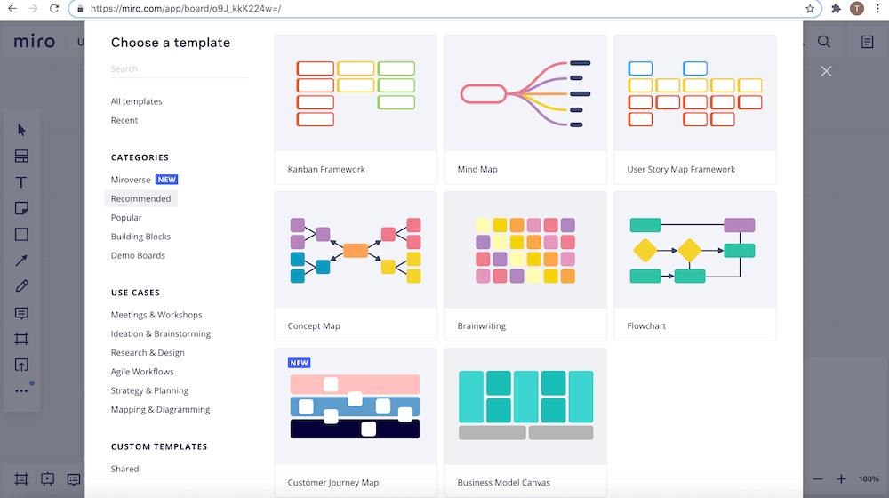Select the Pen drawing tool
889x498 pixels.
point(21,286)
